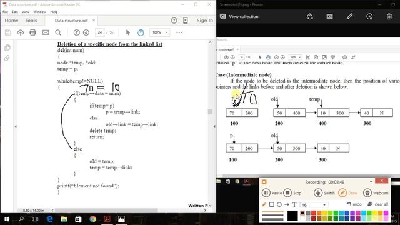Screen dimensions: 400x225
Task: Select the pencil drawing tool in recorder
Action: tap(264, 204)
